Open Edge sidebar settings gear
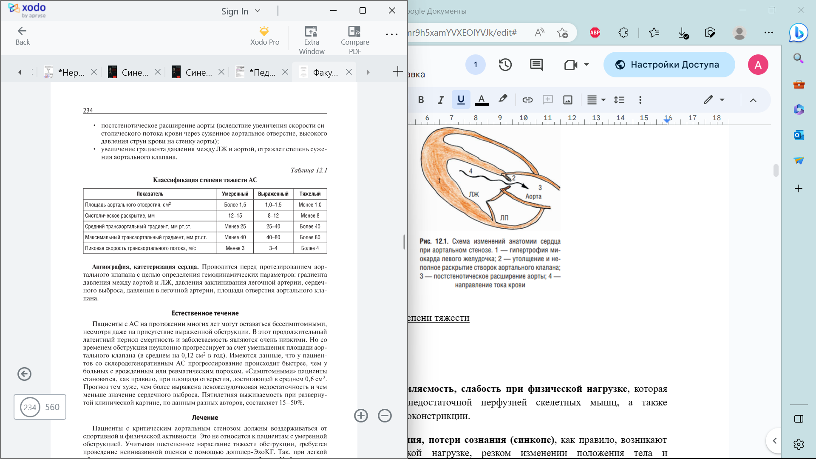This screenshot has width=816, height=459. (x=799, y=444)
